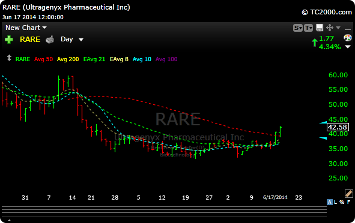Select the Avg 50 legend item
Screen dimensions: 355x223
(x=43, y=59)
